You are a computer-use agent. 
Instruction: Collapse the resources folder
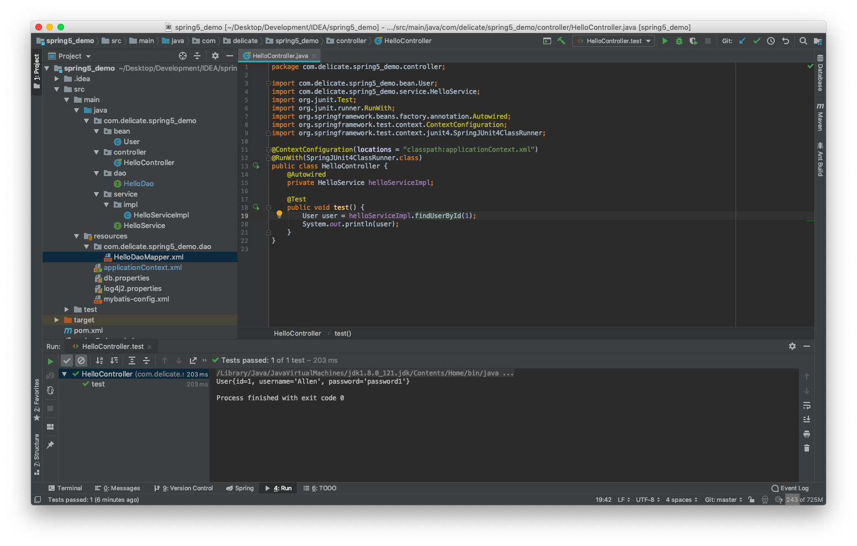[77, 236]
